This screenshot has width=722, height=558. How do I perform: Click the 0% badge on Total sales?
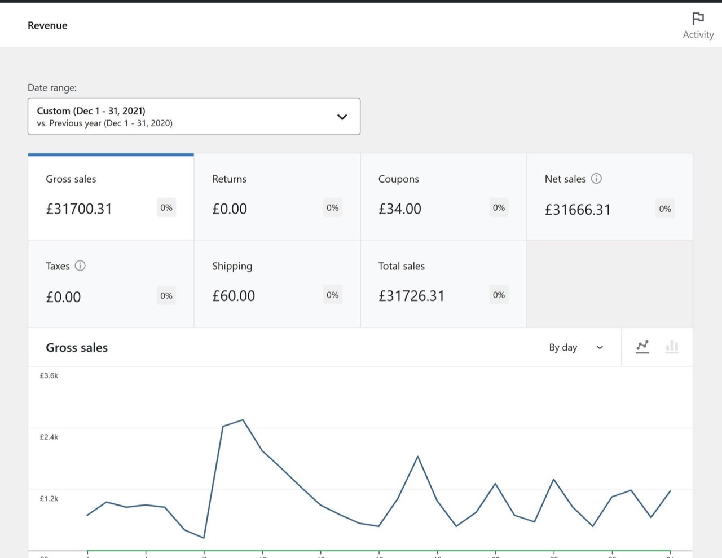point(499,295)
